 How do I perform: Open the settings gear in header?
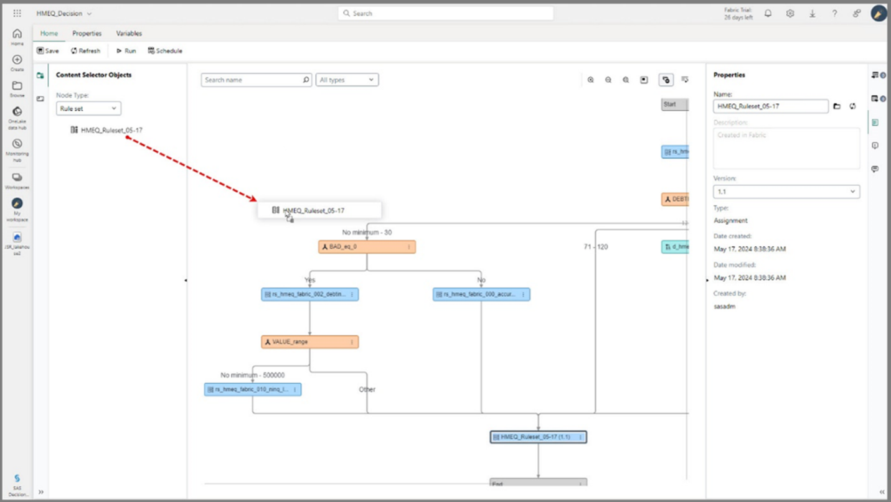[x=790, y=13]
